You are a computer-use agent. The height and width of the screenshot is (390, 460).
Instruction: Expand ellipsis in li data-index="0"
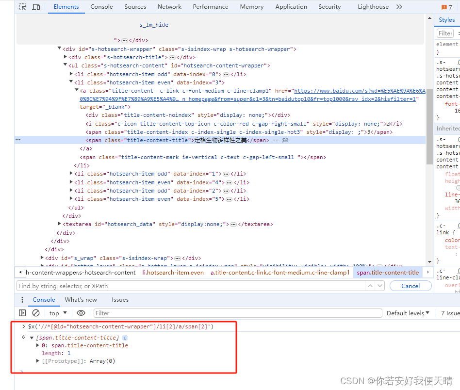(226, 75)
